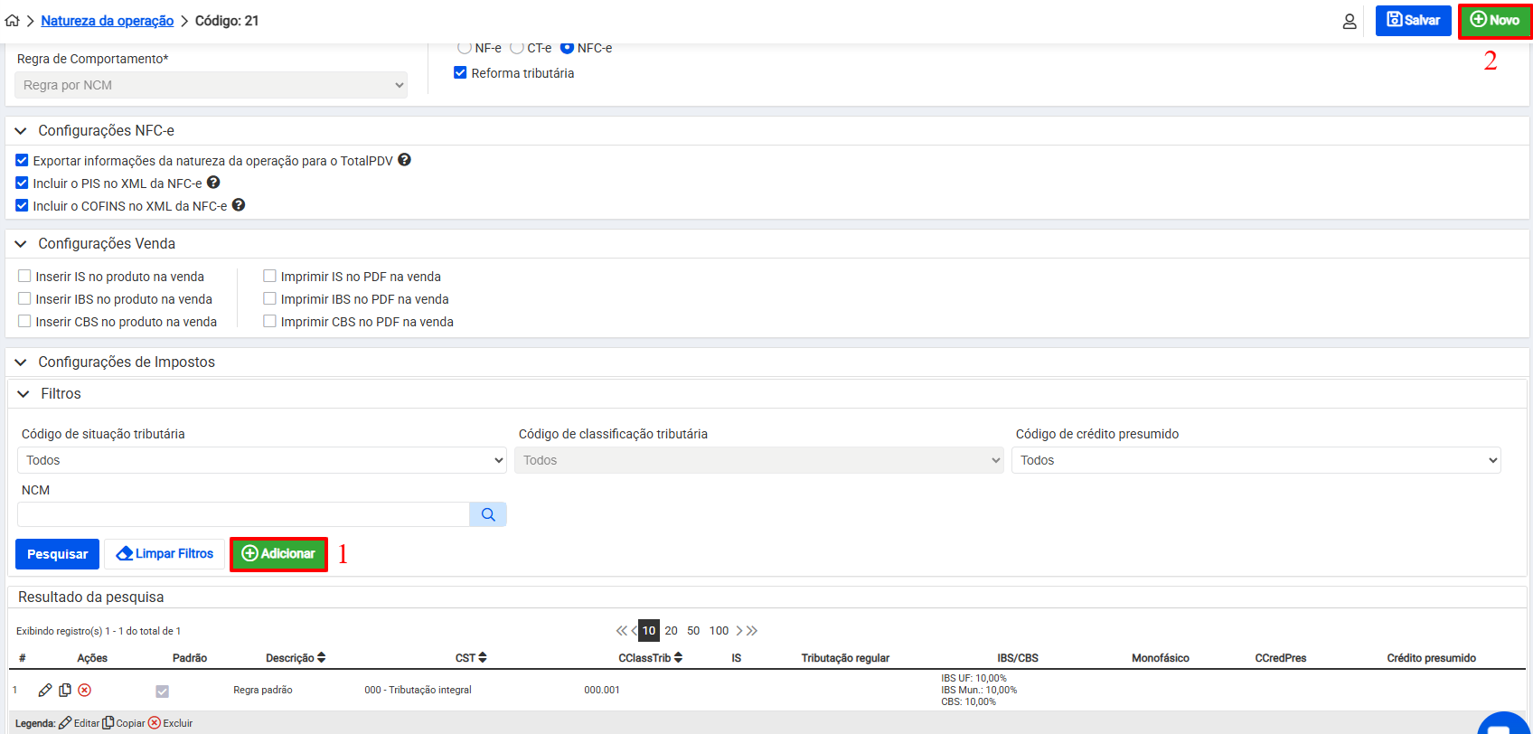Viewport: 1533px width, 734px height.
Task: Copy the Regra padrão row
Action: (65, 690)
